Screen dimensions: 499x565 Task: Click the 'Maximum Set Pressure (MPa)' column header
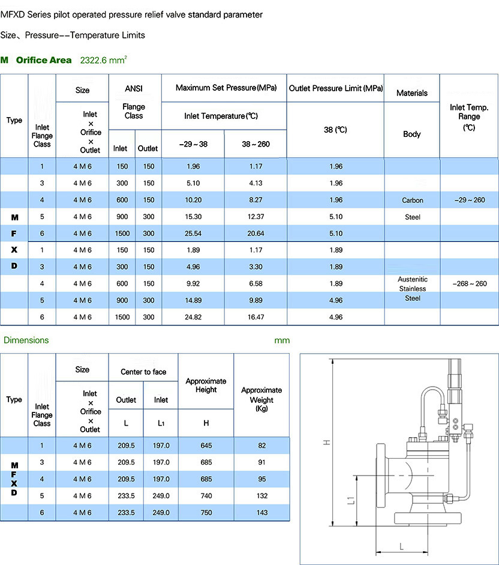226,88
